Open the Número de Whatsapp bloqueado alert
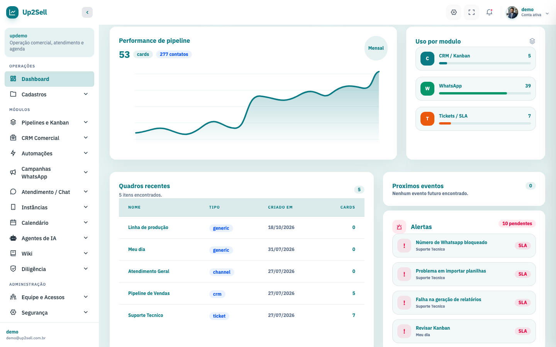 (464, 246)
